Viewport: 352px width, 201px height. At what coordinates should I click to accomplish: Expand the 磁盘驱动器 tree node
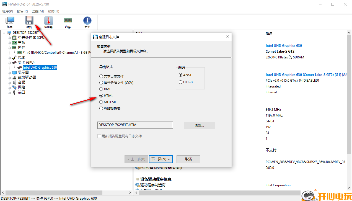pyautogui.click(x=9, y=77)
